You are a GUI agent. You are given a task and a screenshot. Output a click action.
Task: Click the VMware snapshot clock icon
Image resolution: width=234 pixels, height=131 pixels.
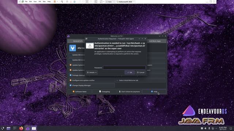(67, 1)
